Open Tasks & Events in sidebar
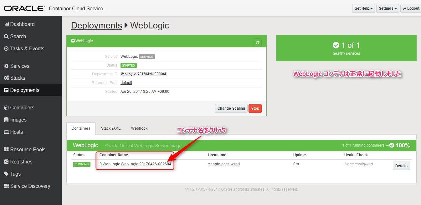The image size is (421, 205). (x=31, y=48)
